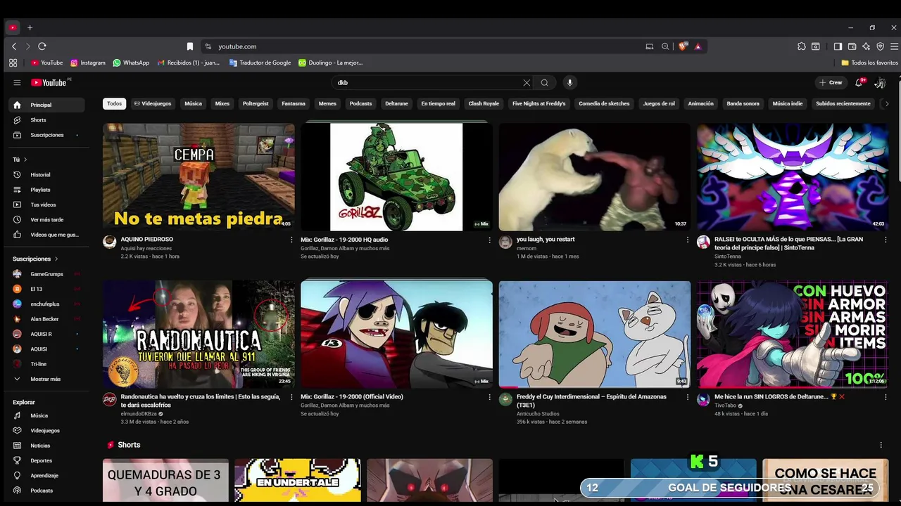The height and width of the screenshot is (506, 901).
Task: Open the RALSEI te OCULTA video thumbnail
Action: (x=793, y=177)
